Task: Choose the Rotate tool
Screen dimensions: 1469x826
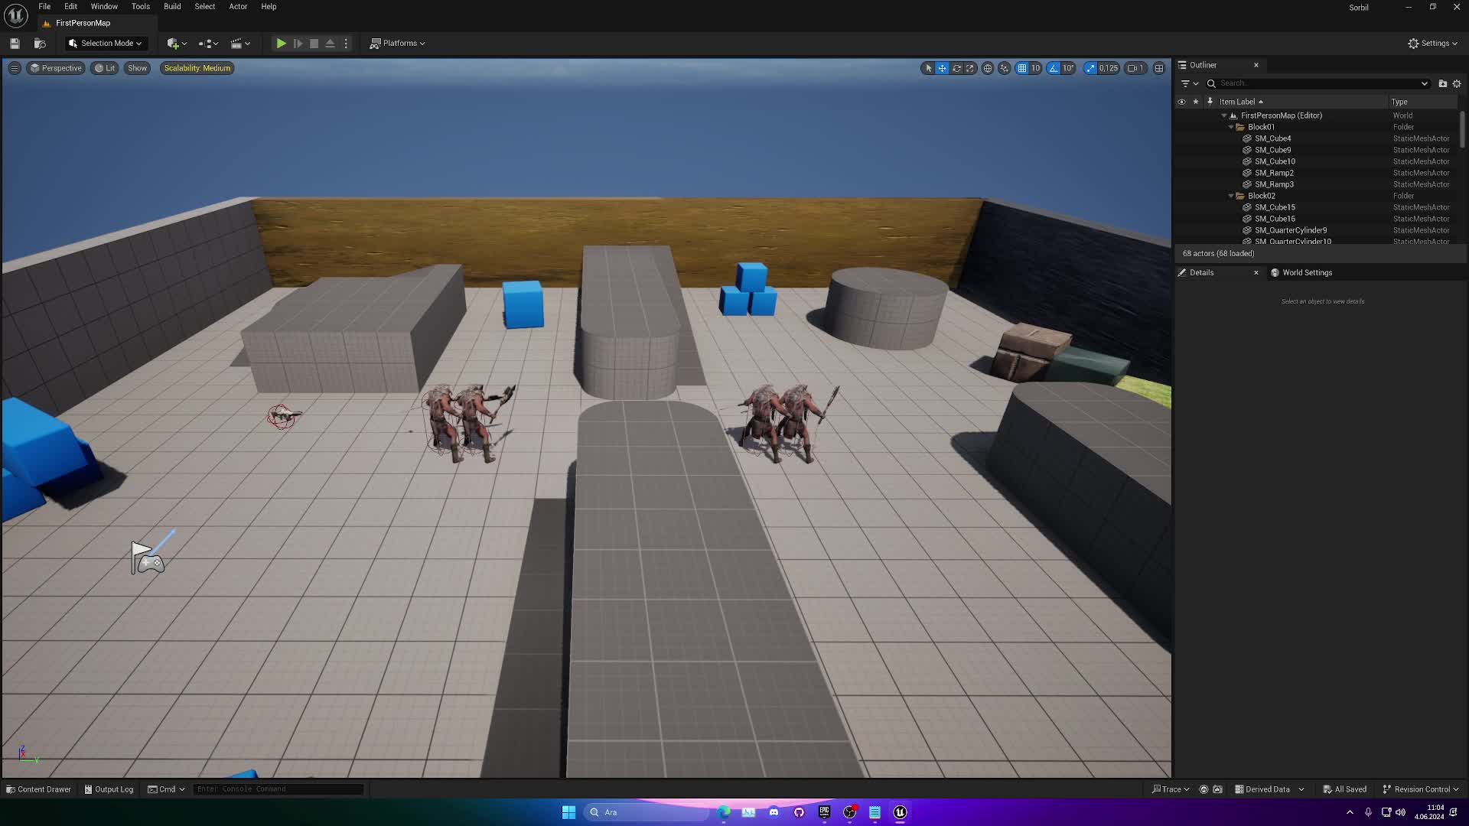Action: tap(956, 68)
